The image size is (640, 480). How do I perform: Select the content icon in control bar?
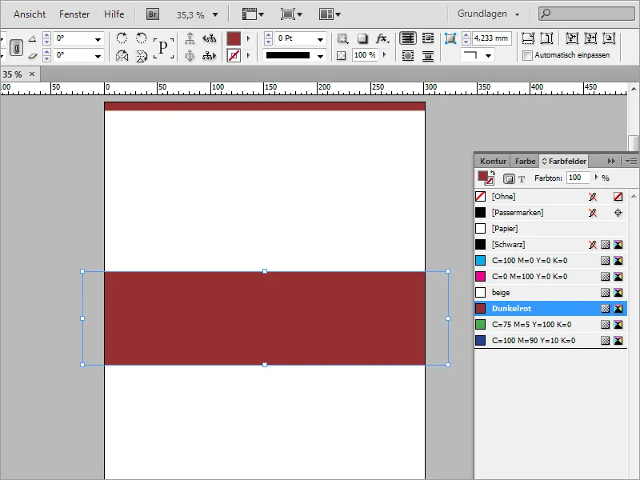coord(190,55)
